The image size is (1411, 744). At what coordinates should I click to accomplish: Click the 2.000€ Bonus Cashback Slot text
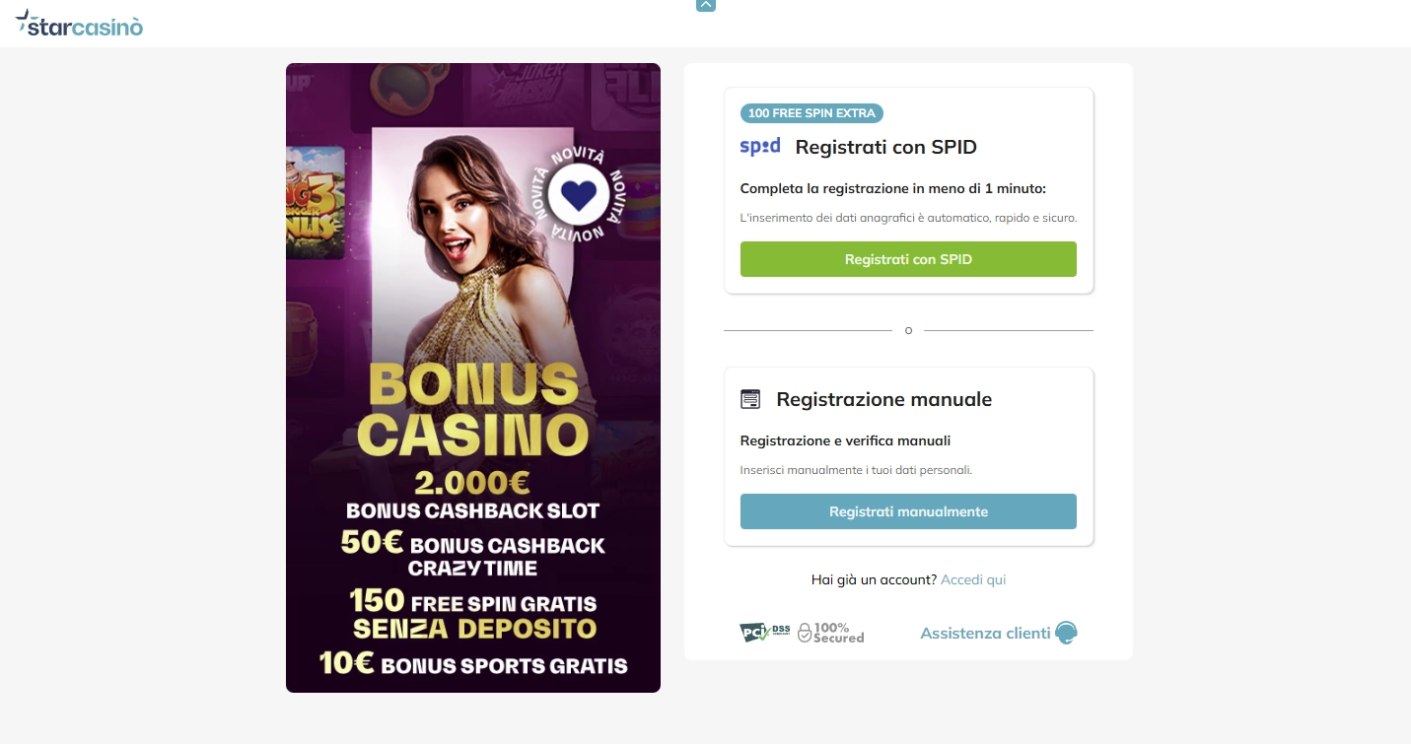click(x=473, y=497)
